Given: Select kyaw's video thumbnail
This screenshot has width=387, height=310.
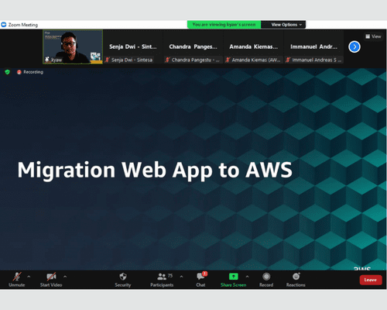Looking at the screenshot, I should tap(73, 46).
